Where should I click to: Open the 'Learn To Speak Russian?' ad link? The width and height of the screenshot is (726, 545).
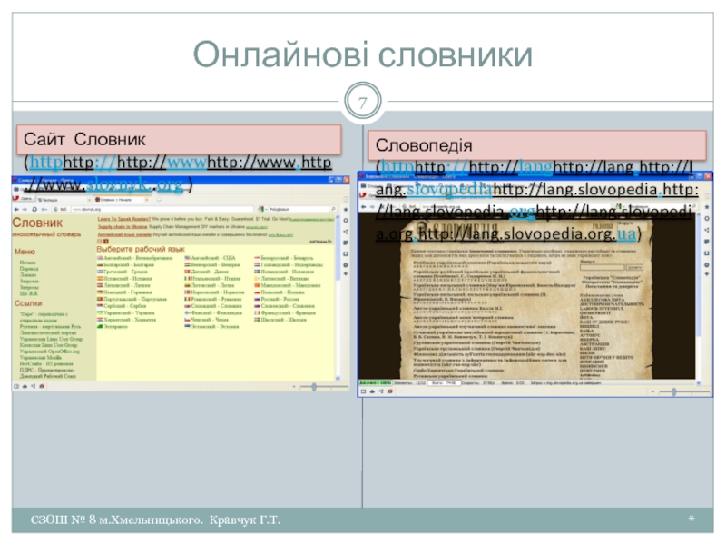124,218
